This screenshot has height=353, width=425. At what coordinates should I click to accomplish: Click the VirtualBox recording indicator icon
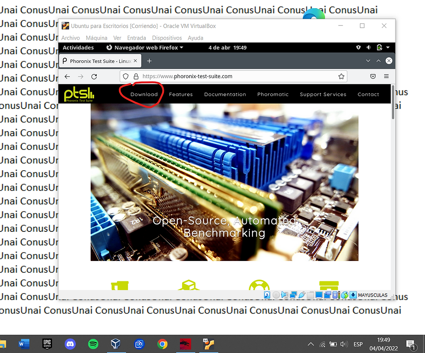(327, 295)
